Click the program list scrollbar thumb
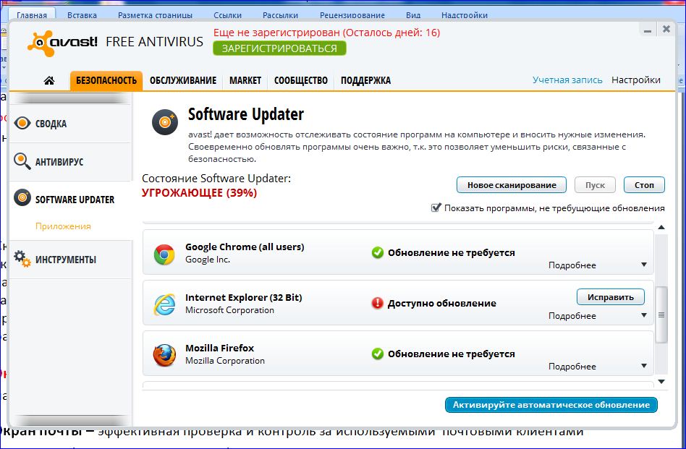This screenshot has width=686, height=449. tap(661, 315)
